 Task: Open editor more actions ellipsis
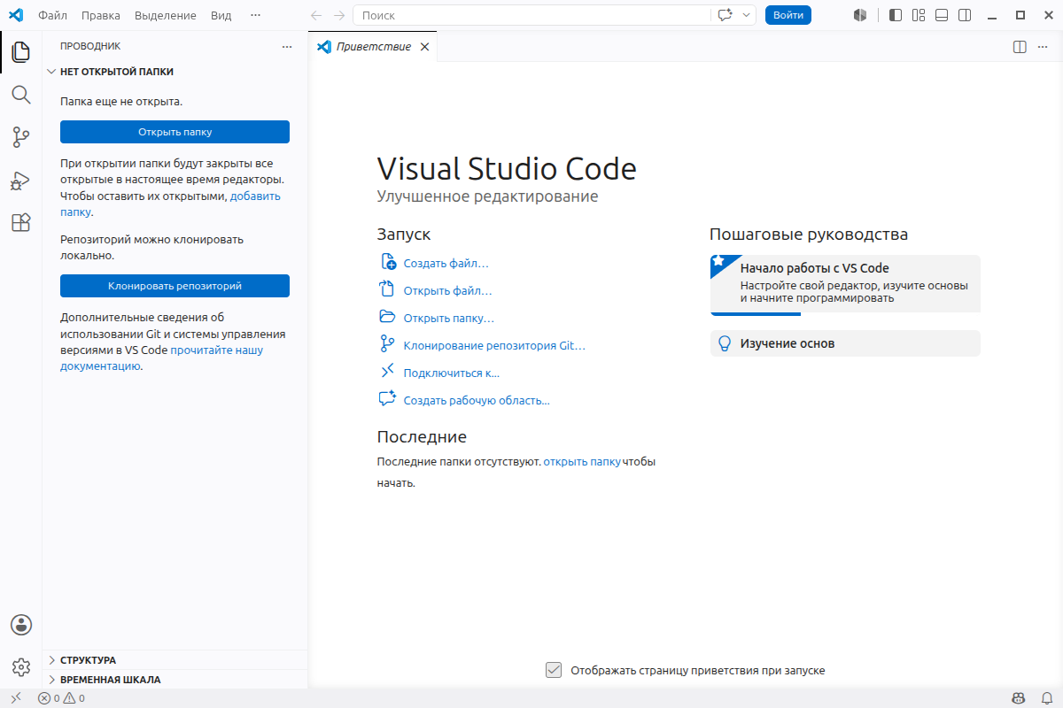coord(1044,47)
